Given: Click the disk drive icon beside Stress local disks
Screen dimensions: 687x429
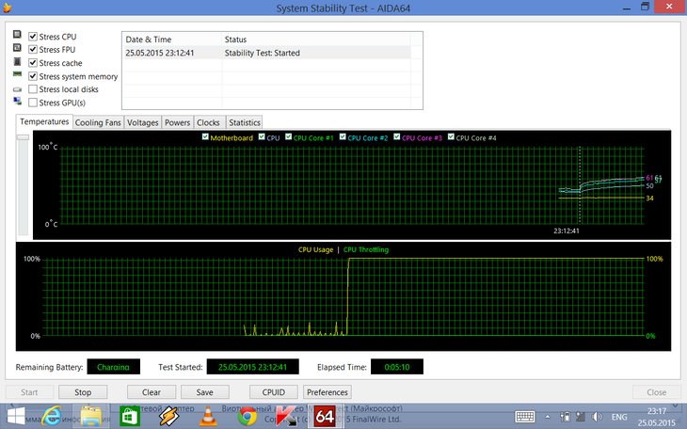Looking at the screenshot, I should (x=17, y=89).
